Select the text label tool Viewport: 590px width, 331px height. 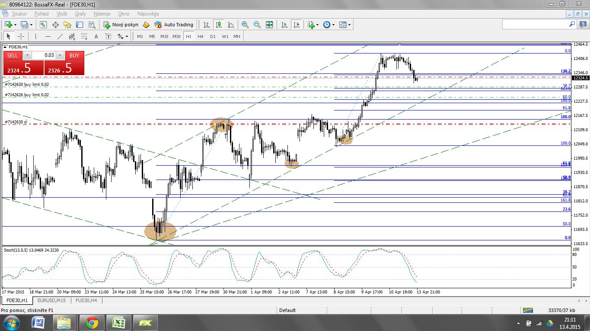[108, 36]
